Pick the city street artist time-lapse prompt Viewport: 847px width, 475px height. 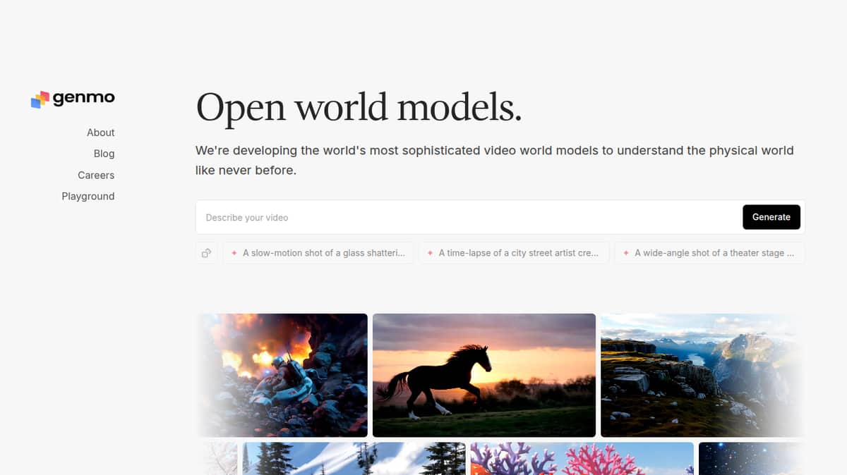514,253
